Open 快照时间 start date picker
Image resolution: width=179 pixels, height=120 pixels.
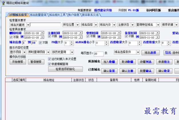(119, 33)
